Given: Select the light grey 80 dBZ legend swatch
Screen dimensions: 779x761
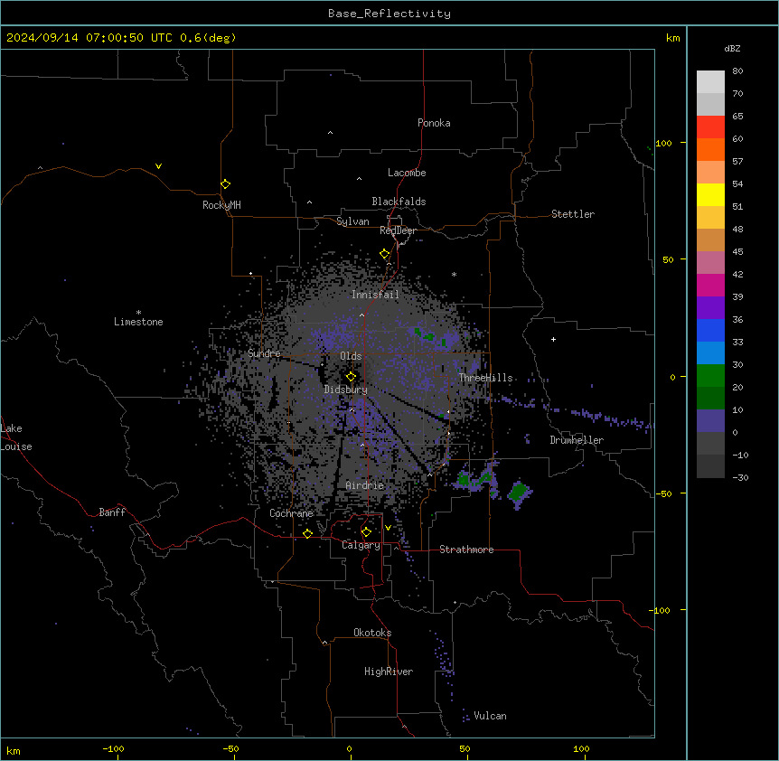Looking at the screenshot, I should pyautogui.click(x=710, y=82).
